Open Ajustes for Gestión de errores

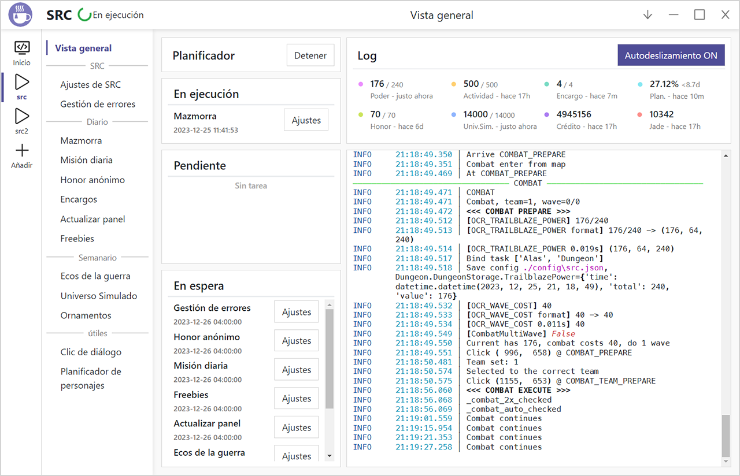(x=297, y=312)
